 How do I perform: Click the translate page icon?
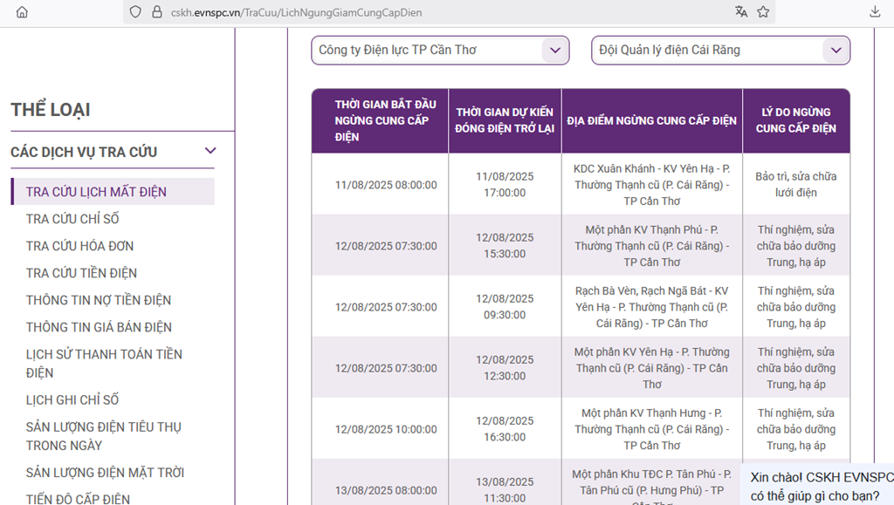coord(741,12)
